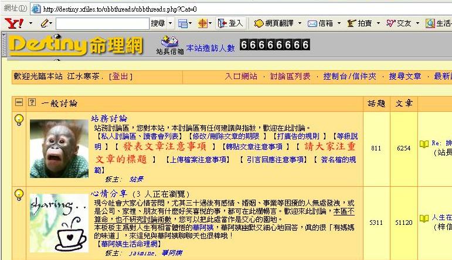Click the help question mark icon beside 一般討論
Image resolution: width=452 pixels, height=260 pixels.
(32, 103)
